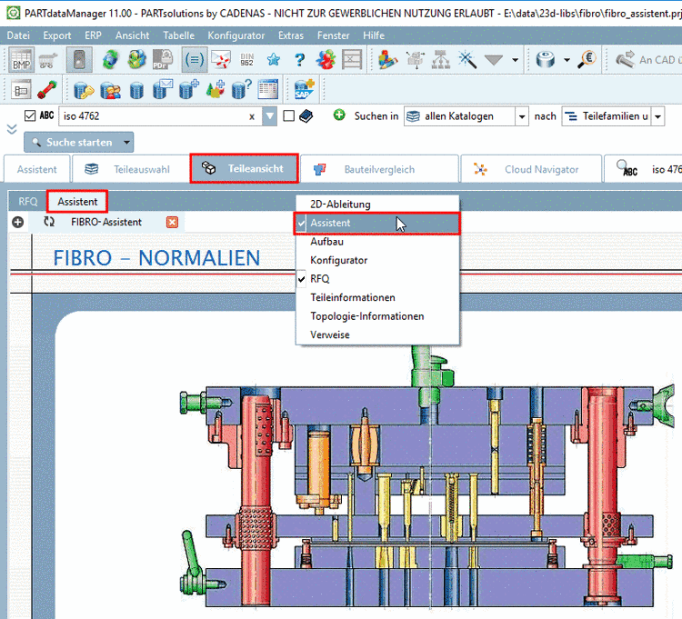Click the DIN 962 toolbar icon

pyautogui.click(x=246, y=60)
